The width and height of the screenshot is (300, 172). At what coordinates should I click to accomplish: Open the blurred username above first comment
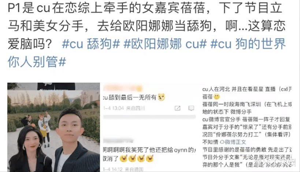tap(123, 88)
